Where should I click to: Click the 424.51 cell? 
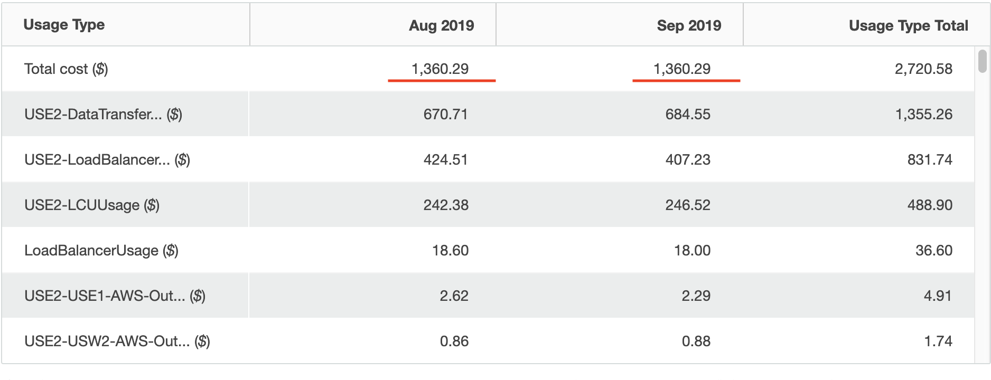point(446,160)
